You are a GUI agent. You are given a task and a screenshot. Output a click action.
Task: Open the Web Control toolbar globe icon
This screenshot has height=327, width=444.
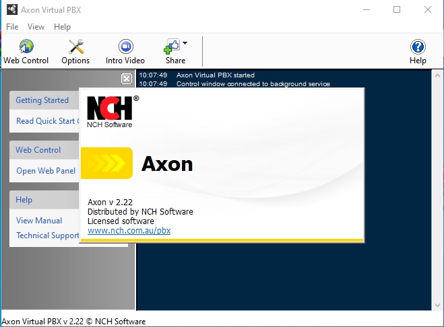point(26,46)
